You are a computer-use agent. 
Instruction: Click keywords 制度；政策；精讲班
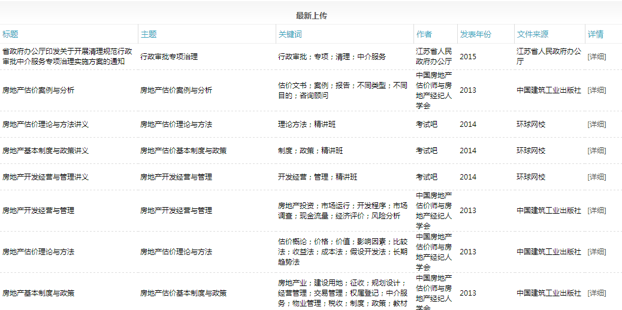[x=310, y=151]
